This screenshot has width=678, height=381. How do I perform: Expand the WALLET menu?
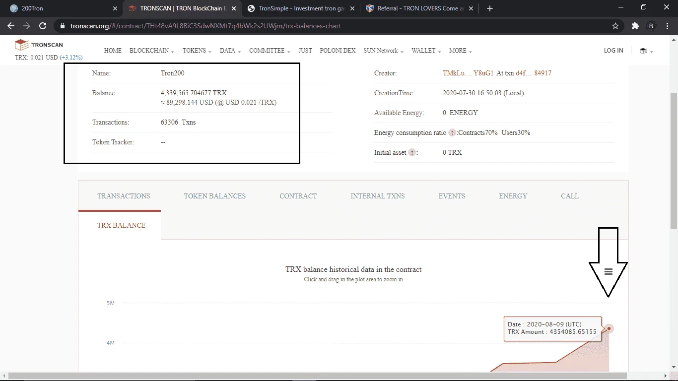426,51
